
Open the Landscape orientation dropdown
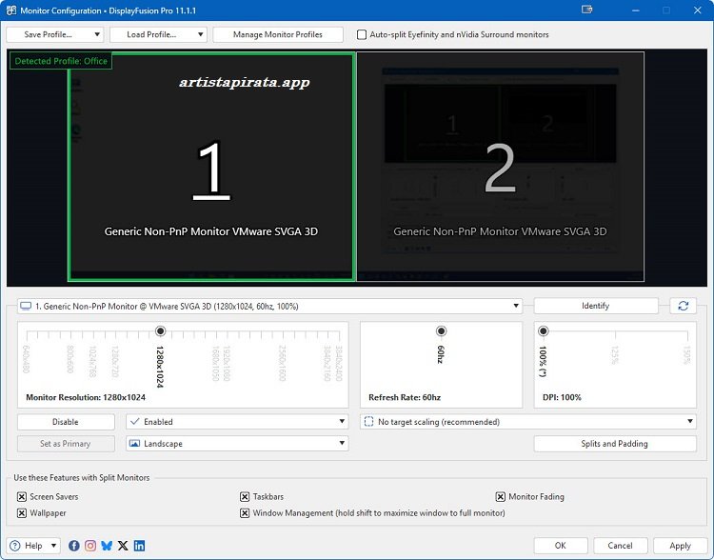click(237, 444)
